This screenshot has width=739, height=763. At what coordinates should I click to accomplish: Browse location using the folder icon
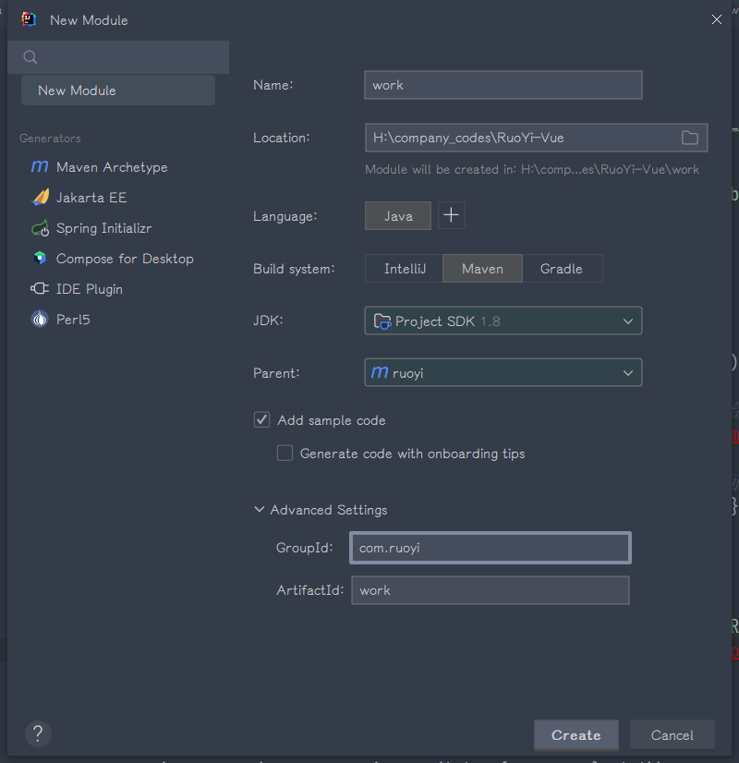pos(690,138)
